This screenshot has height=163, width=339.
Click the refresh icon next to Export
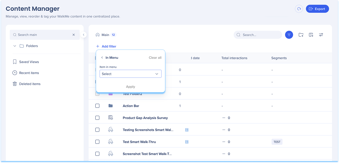[299, 9]
